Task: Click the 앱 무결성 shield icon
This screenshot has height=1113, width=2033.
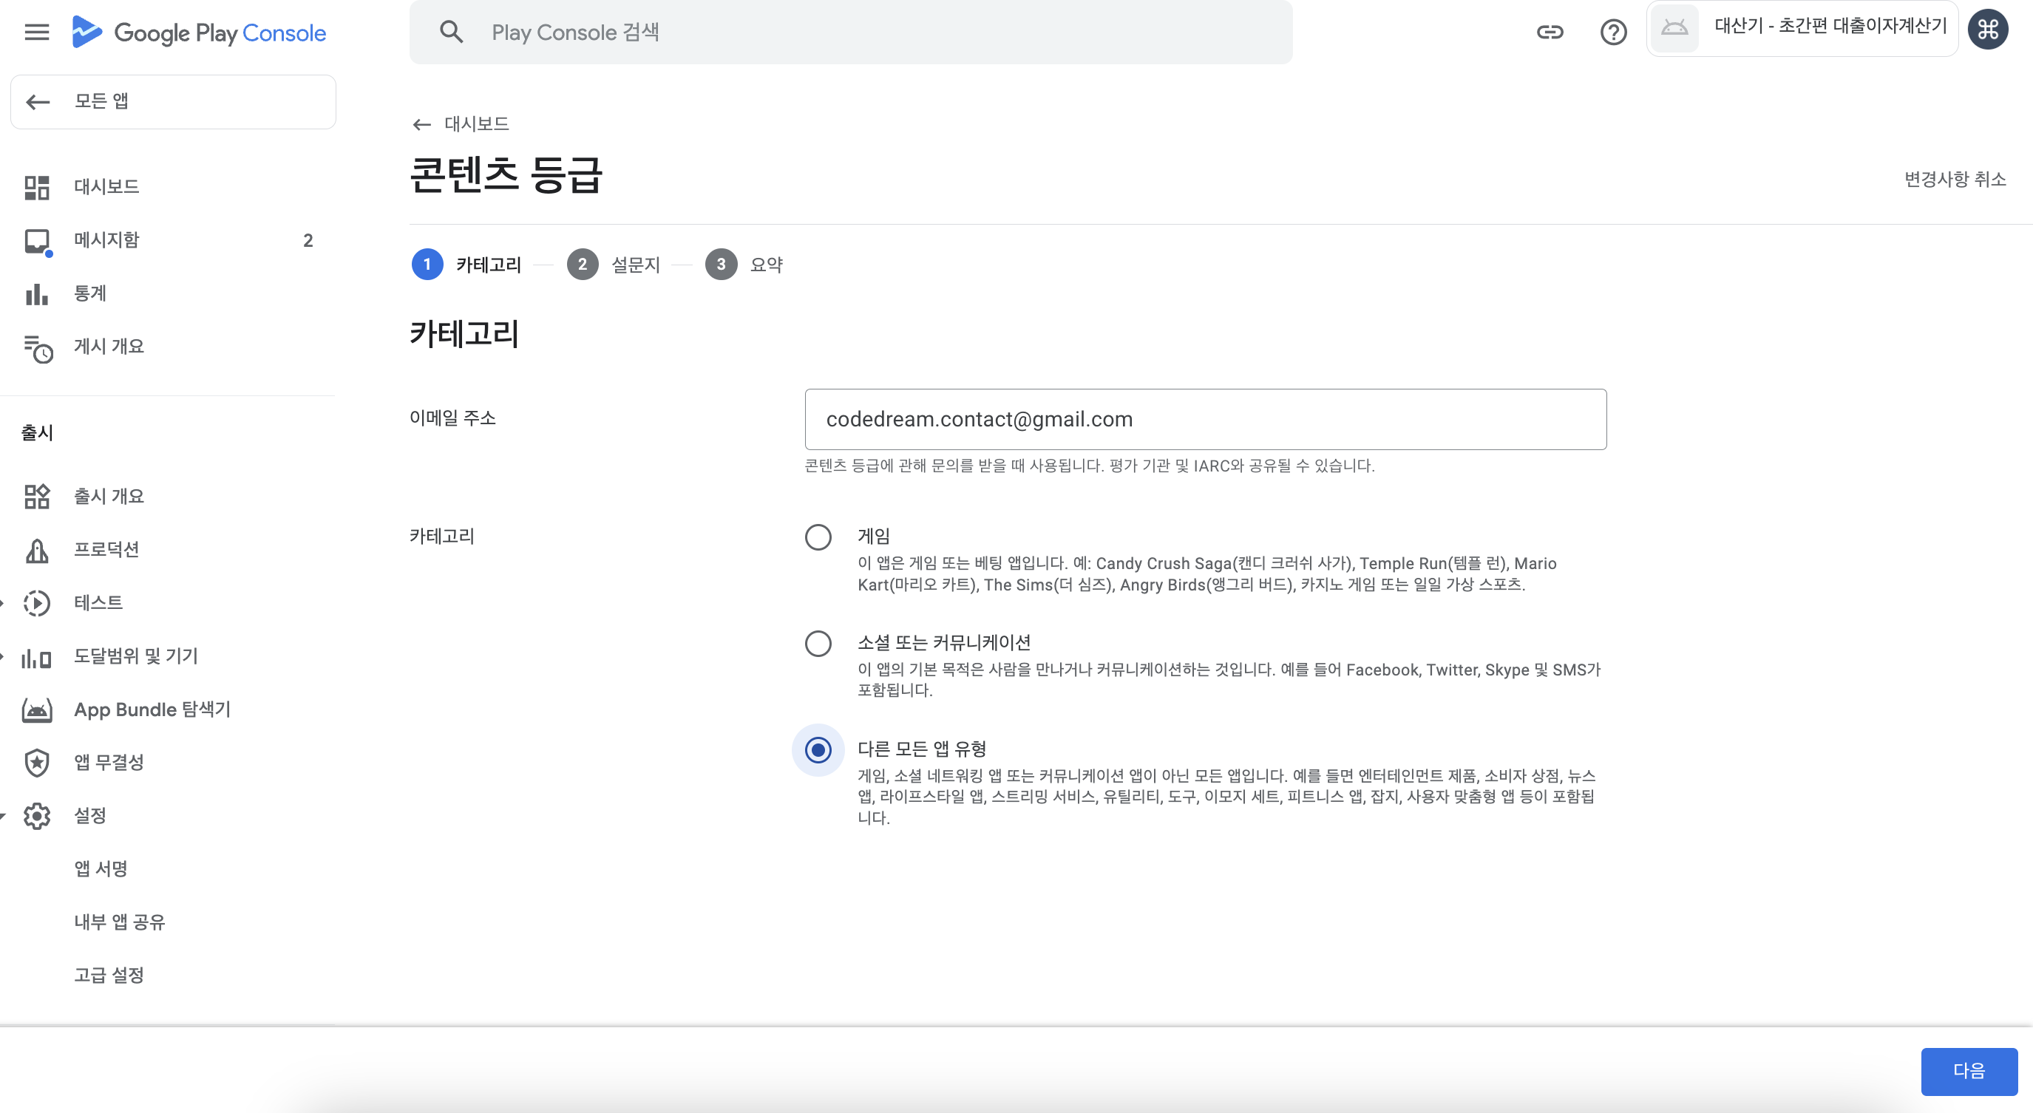Action: click(37, 763)
